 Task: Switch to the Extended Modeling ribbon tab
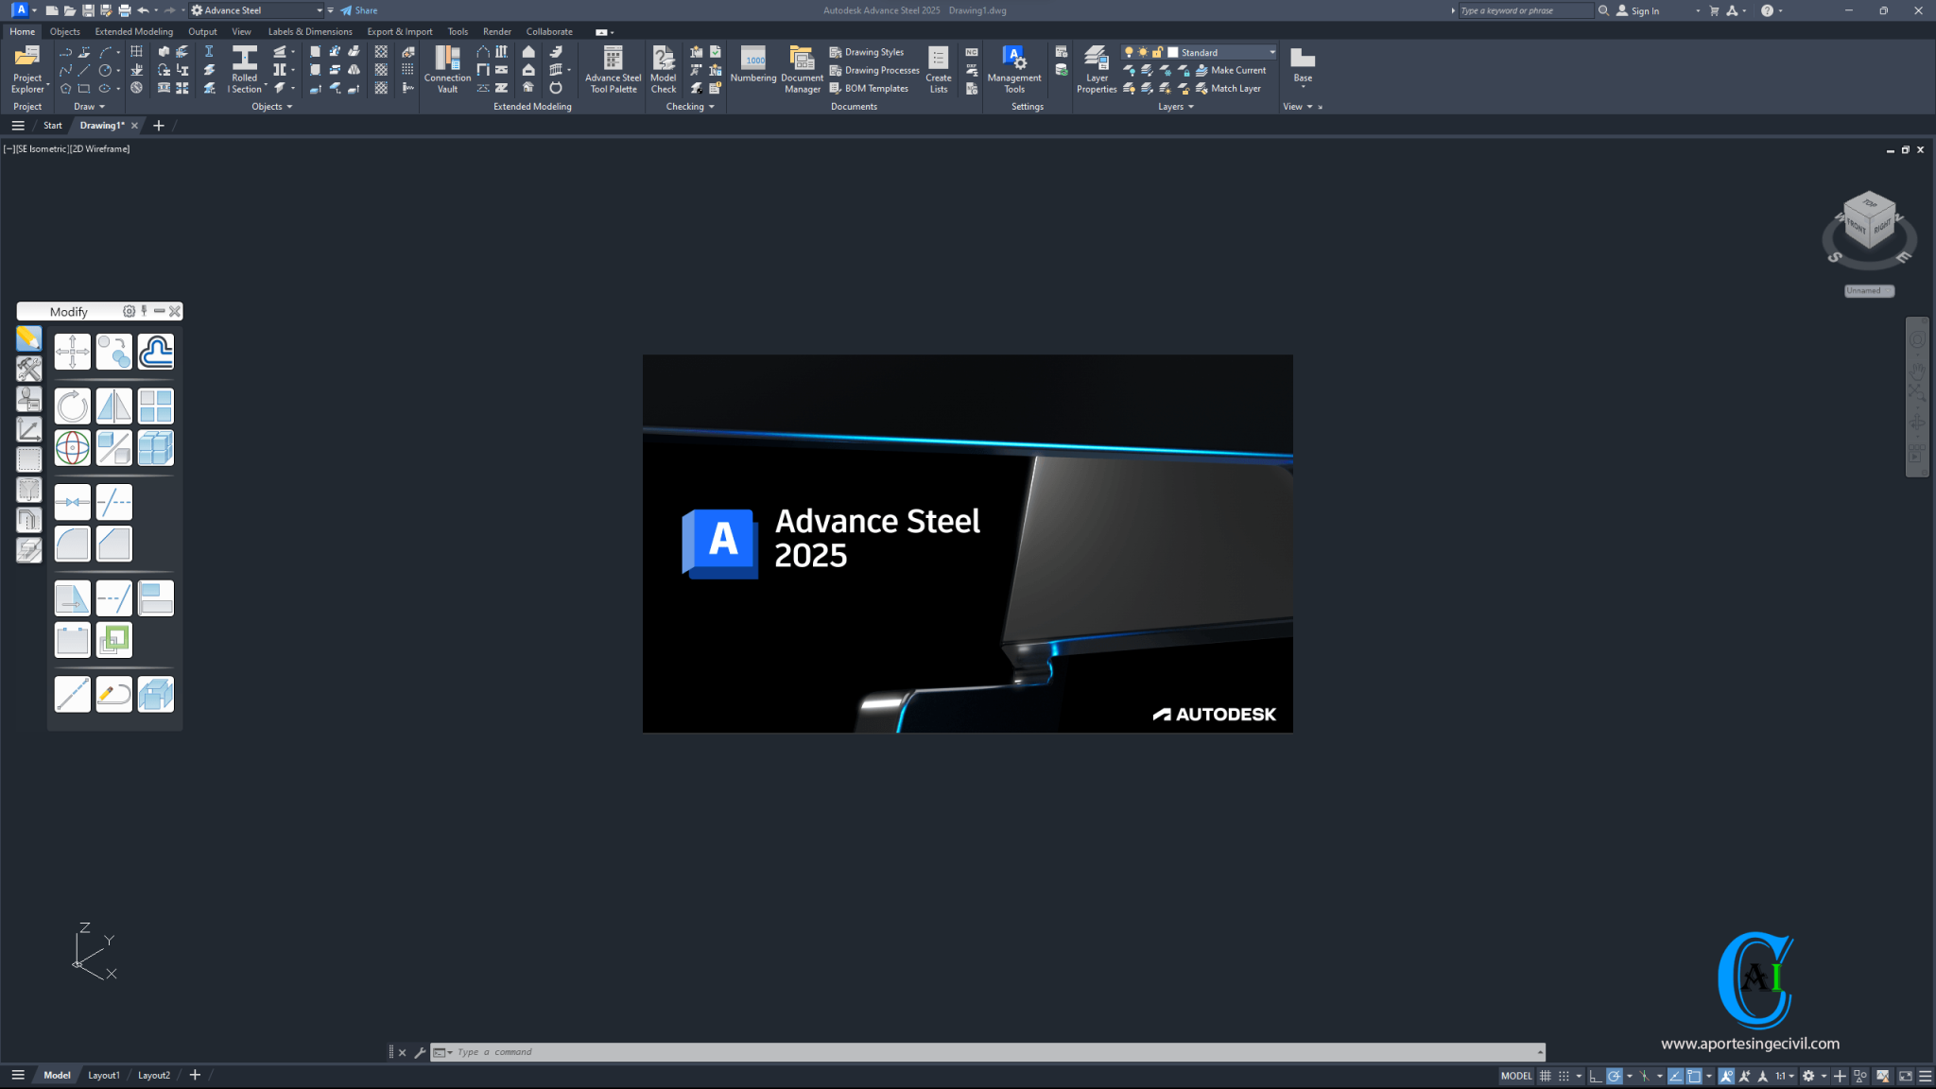pyautogui.click(x=133, y=31)
